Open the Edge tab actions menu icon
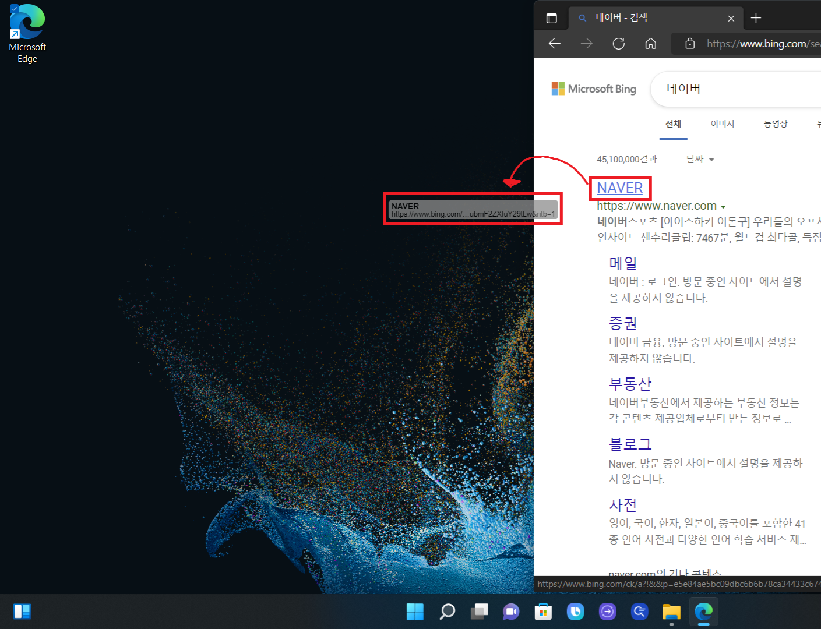The image size is (821, 629). pyautogui.click(x=551, y=18)
